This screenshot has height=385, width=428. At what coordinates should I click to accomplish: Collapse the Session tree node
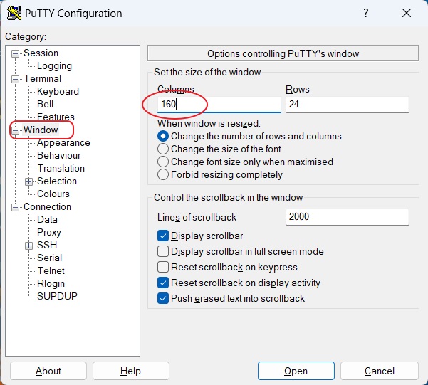(15, 53)
